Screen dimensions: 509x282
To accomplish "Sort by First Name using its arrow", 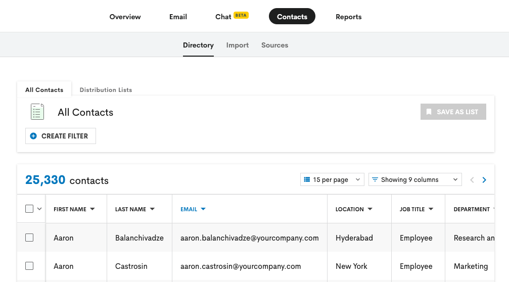I will pyautogui.click(x=92, y=209).
